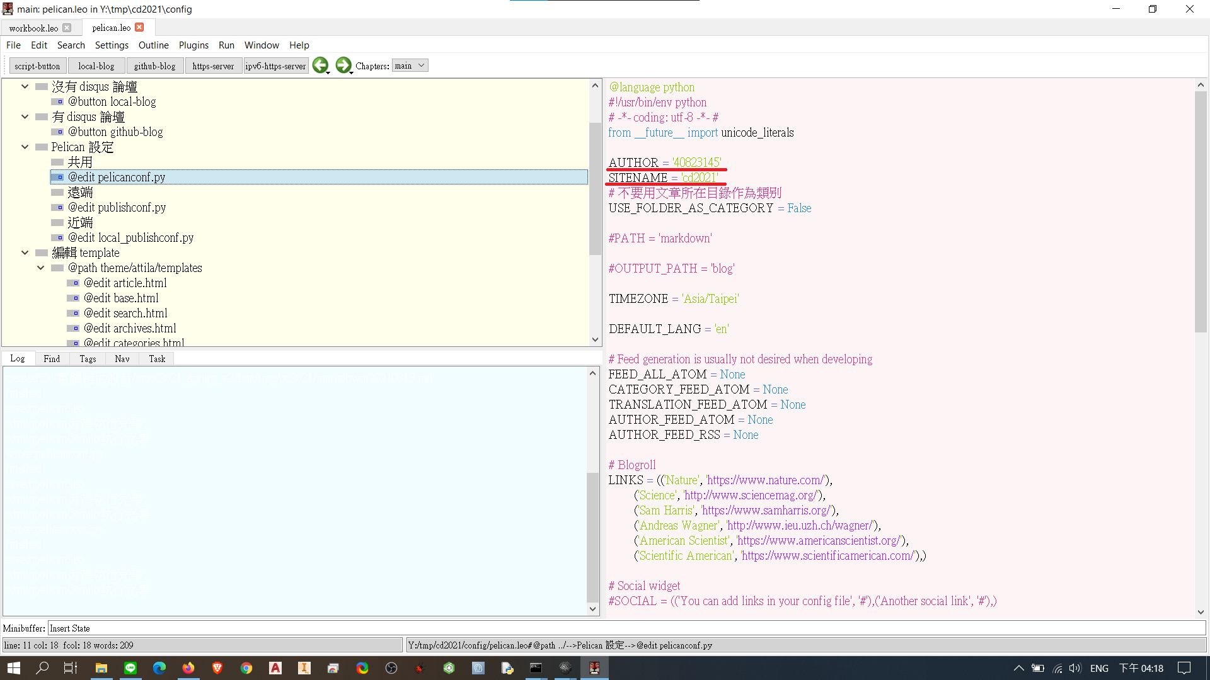The width and height of the screenshot is (1210, 680).
Task: Close the workbook.leo tab with its X icon
Action: click(67, 28)
